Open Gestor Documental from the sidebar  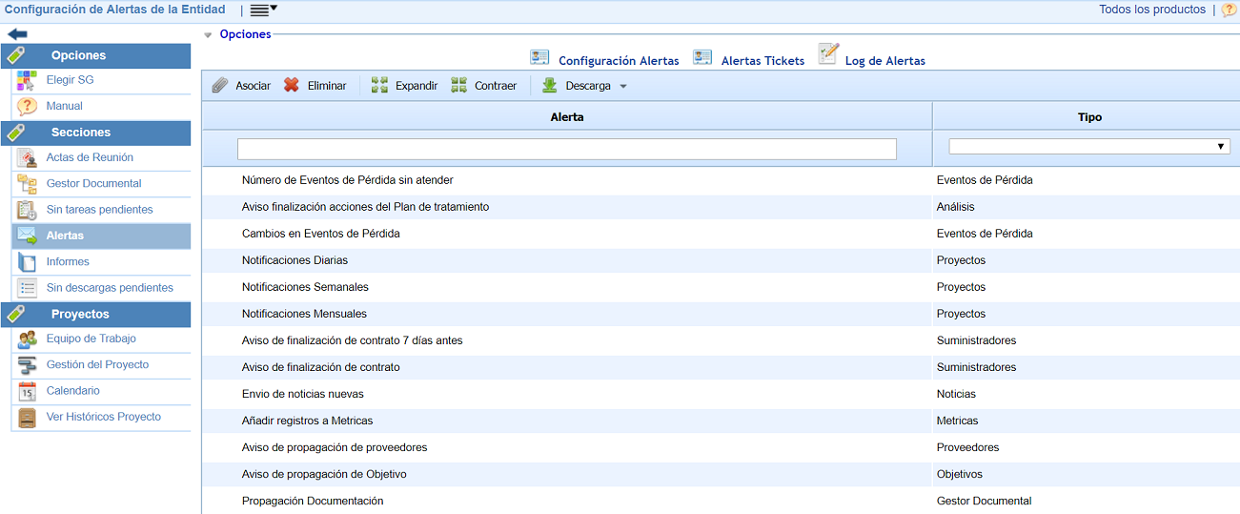pyautogui.click(x=93, y=183)
